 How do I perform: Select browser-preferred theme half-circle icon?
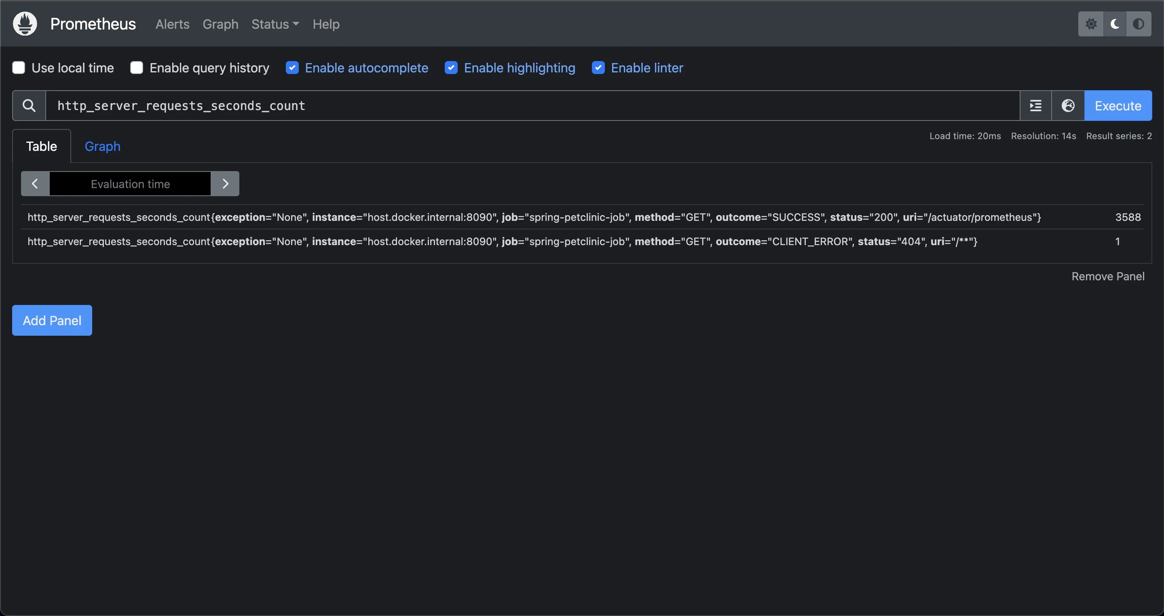tap(1139, 24)
